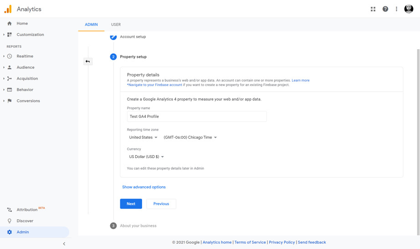Open the US Dollar currency dropdown
The image size is (420, 249).
click(146, 157)
